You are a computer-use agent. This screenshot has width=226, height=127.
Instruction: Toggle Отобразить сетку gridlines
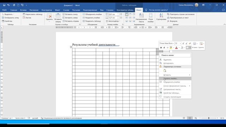click(10, 18)
